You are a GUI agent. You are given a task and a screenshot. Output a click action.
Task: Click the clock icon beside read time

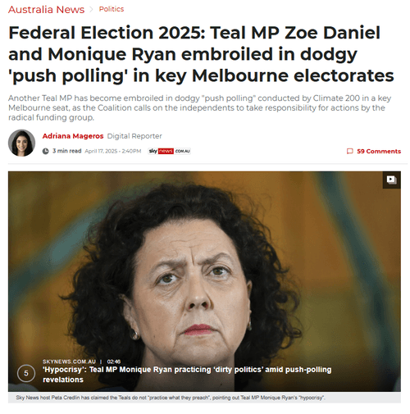[x=46, y=151]
